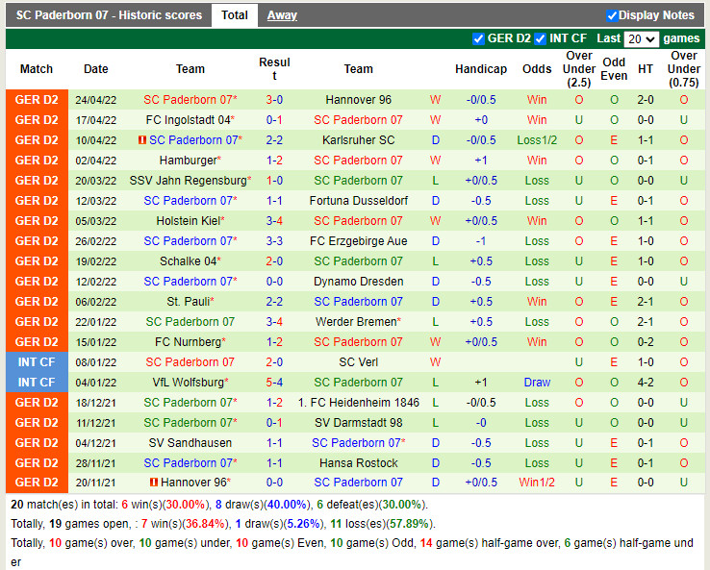Open Hansa Rostock team page
This screenshot has height=570, width=710.
pyautogui.click(x=358, y=463)
